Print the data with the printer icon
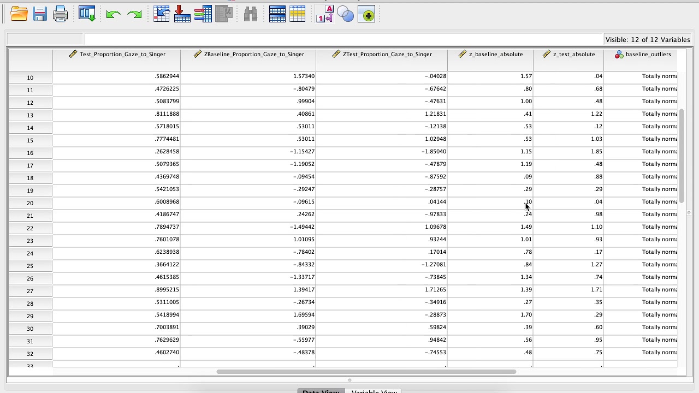The width and height of the screenshot is (699, 393). pos(61,14)
